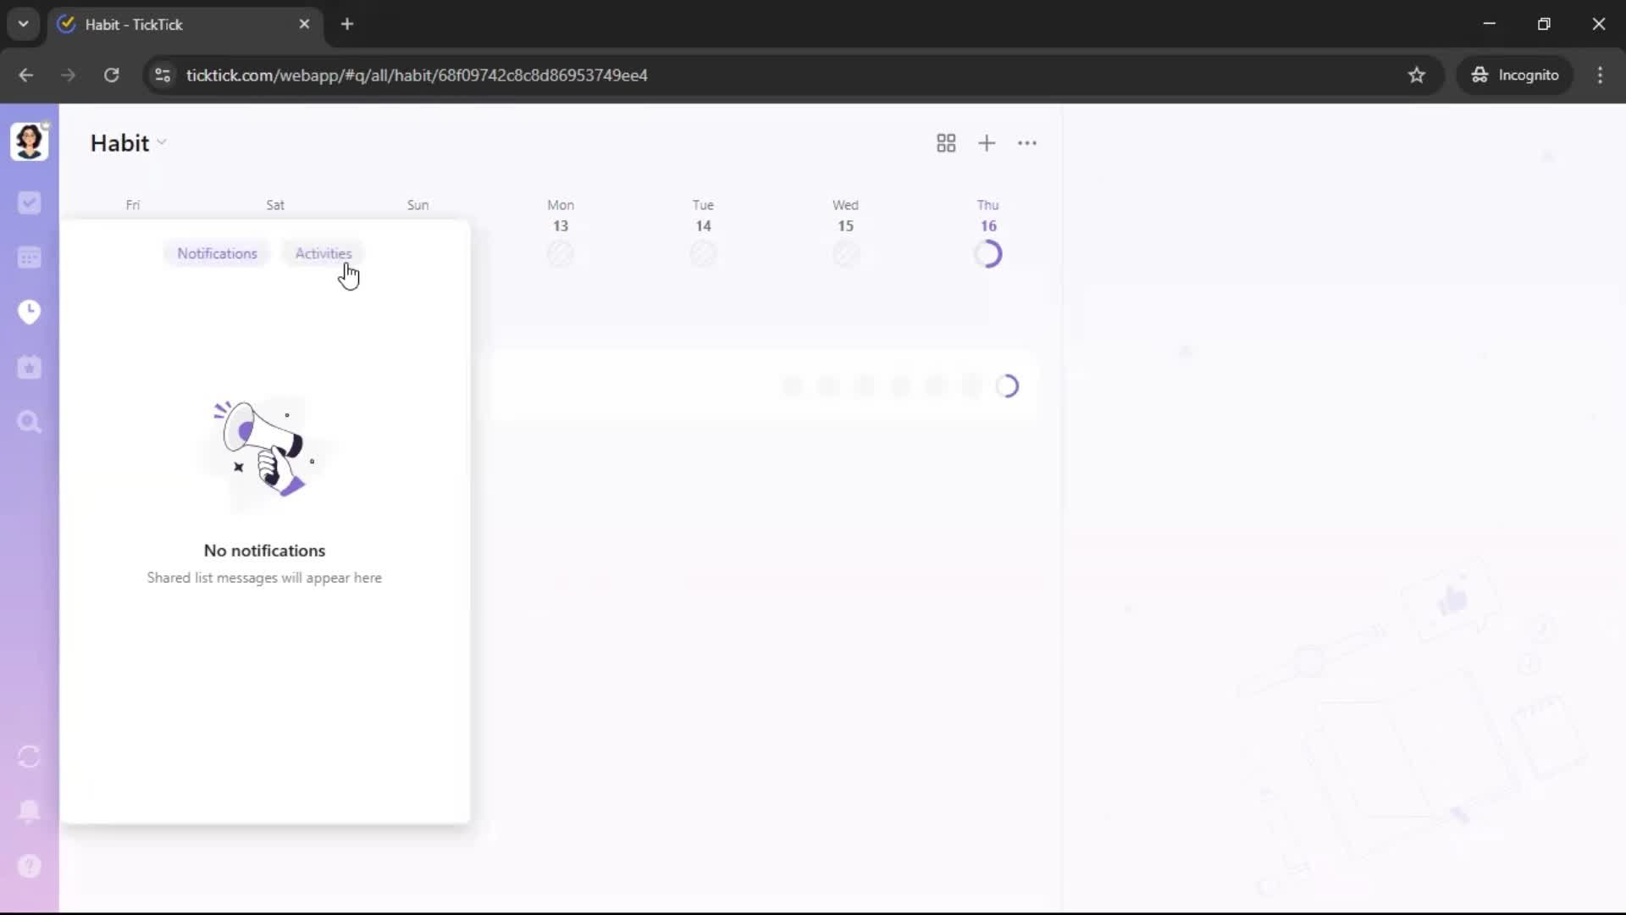
Task: Open the Habit tracker sidebar icon
Action: point(29,367)
